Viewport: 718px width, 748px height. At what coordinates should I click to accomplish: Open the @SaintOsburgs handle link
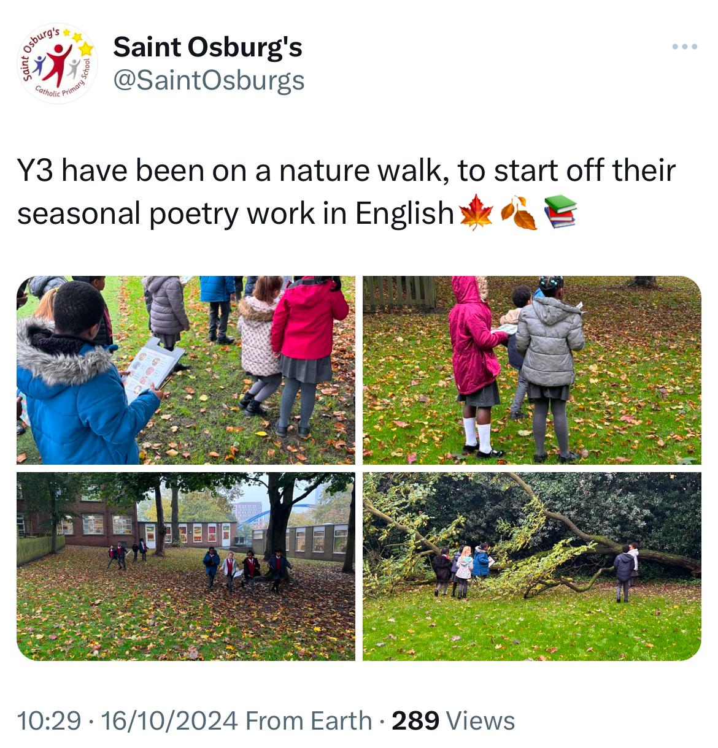[209, 80]
